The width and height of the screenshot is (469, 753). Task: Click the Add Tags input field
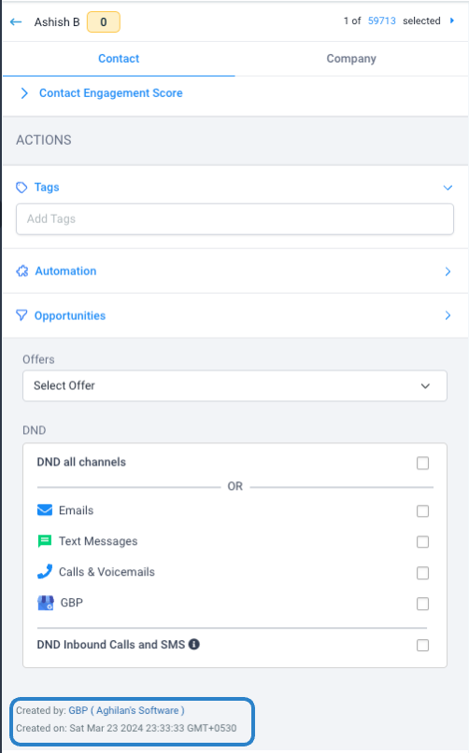tap(234, 219)
